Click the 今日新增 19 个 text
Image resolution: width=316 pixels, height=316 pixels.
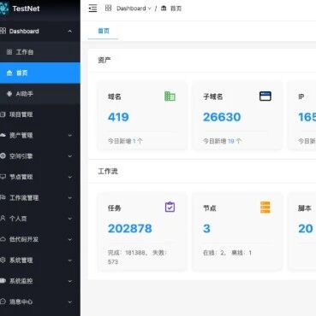(222, 141)
